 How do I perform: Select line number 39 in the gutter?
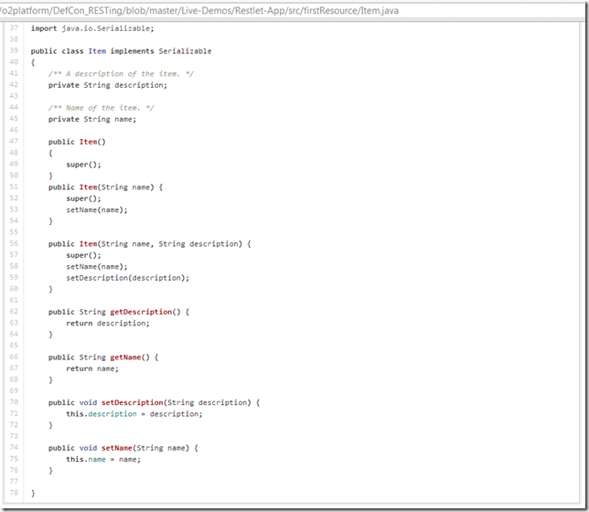[14, 50]
